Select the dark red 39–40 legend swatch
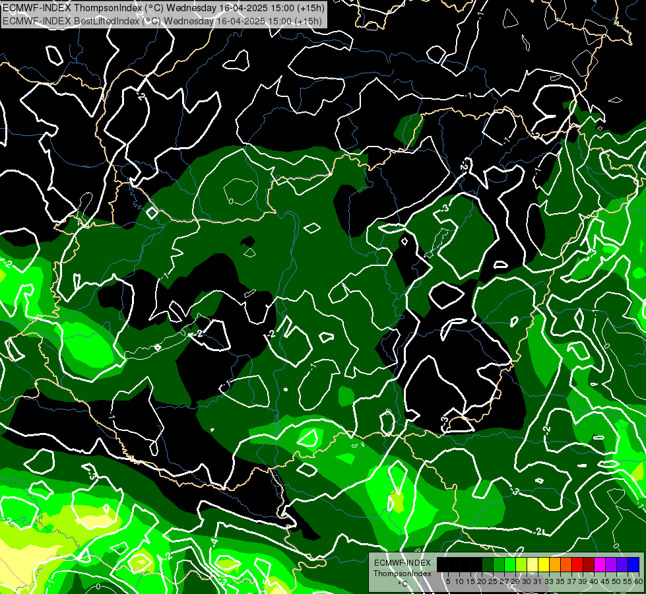Viewport: 646px width, 594px height. pos(589,564)
